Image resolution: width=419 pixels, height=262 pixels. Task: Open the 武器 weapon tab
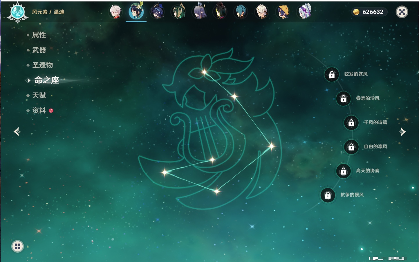point(39,50)
